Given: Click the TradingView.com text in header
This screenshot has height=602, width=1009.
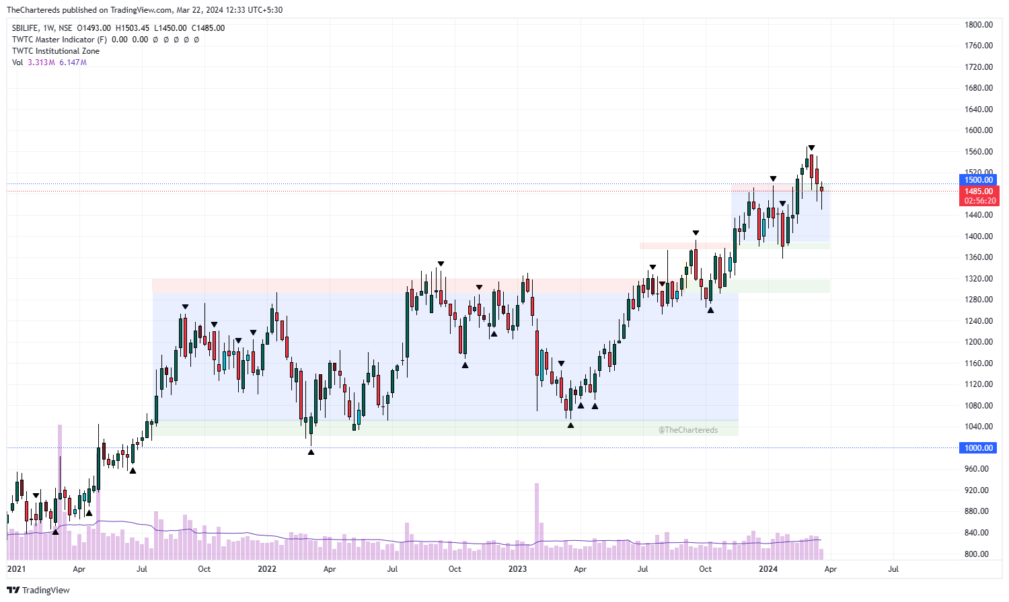Looking at the screenshot, I should 143,10.
